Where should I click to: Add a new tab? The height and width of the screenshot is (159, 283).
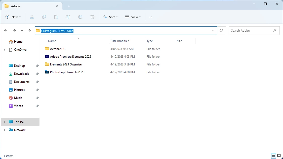point(69,6)
